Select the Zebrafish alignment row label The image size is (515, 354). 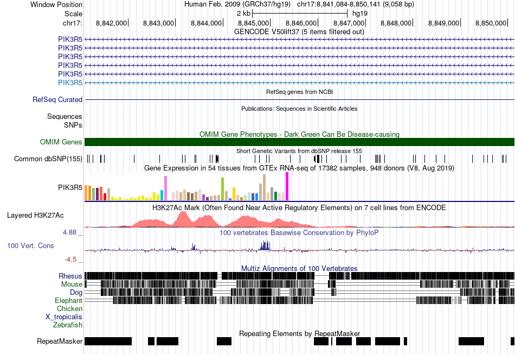pos(68,325)
